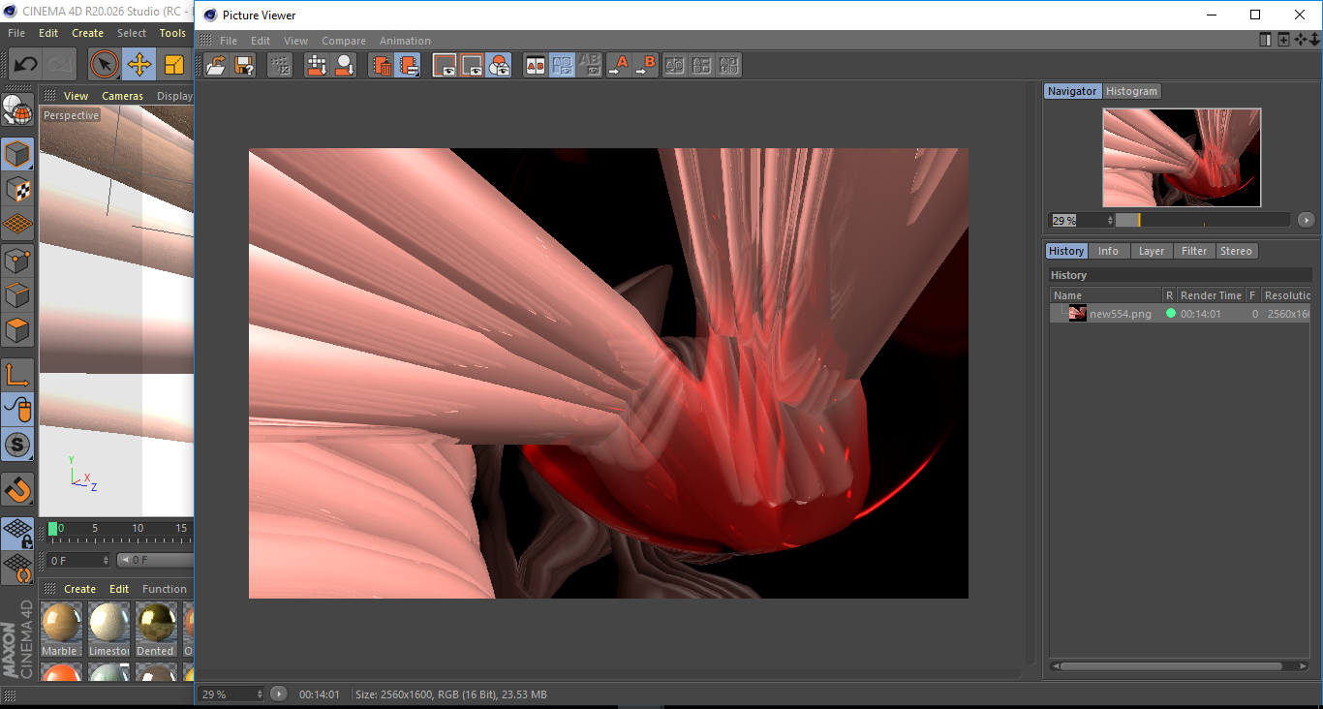
Task: Click Render Region grid download icon
Action: [317, 66]
